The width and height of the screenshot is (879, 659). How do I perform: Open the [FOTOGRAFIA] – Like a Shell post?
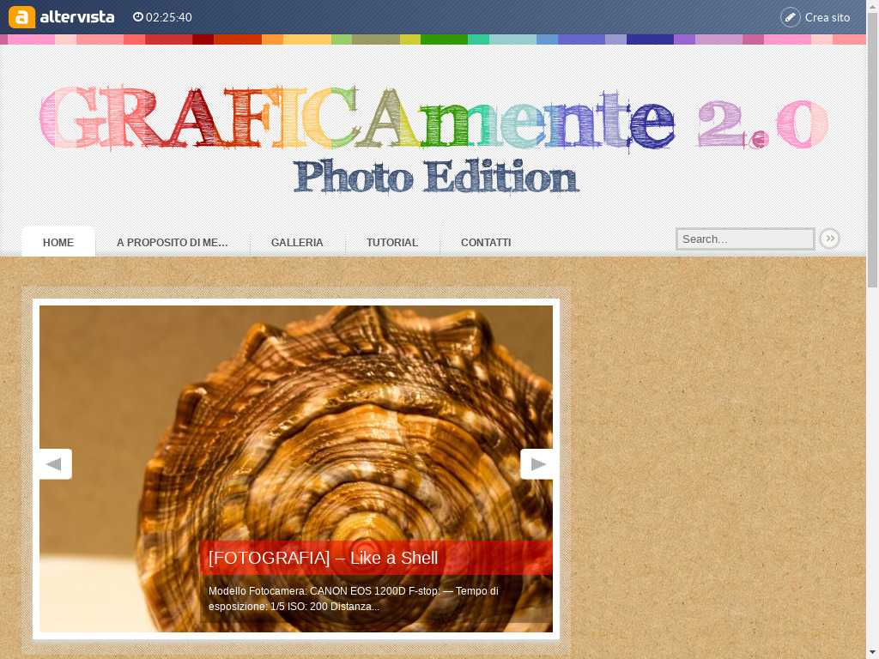[x=323, y=558]
